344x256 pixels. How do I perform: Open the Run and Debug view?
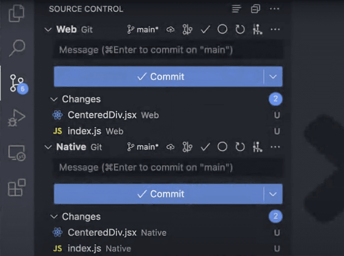click(x=17, y=117)
